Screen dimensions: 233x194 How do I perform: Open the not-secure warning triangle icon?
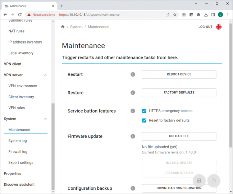29,14
